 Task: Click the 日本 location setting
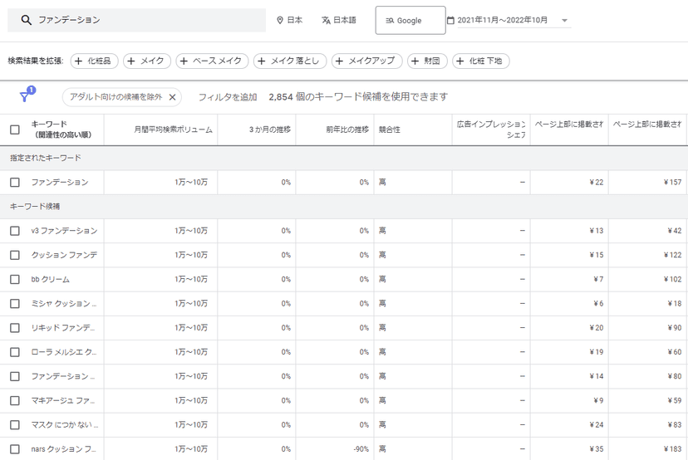290,20
